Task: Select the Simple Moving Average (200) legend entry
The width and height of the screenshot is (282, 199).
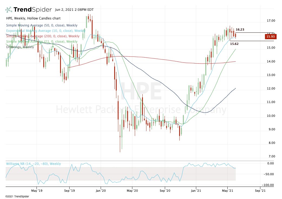Action: [43, 36]
